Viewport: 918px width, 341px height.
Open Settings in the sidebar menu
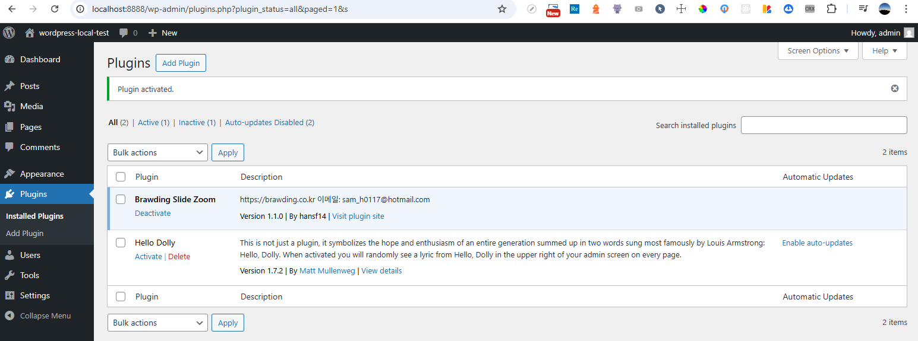click(x=35, y=295)
